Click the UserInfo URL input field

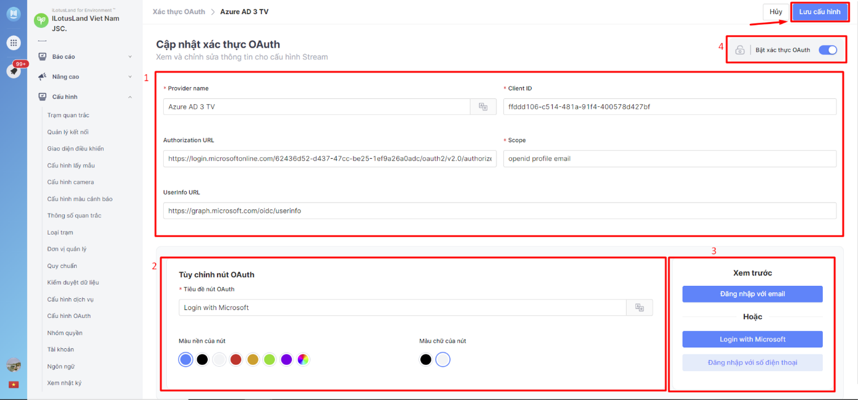coord(500,210)
